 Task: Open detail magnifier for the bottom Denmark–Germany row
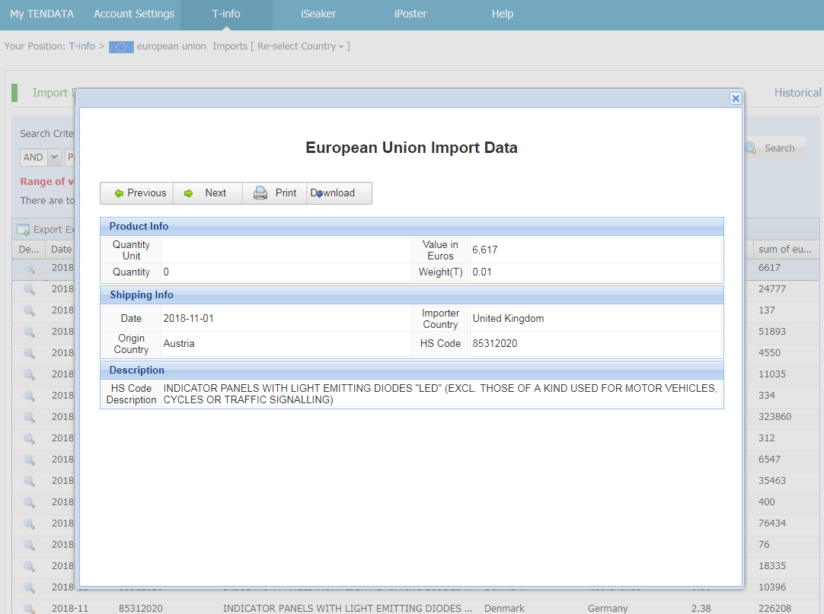point(29,609)
